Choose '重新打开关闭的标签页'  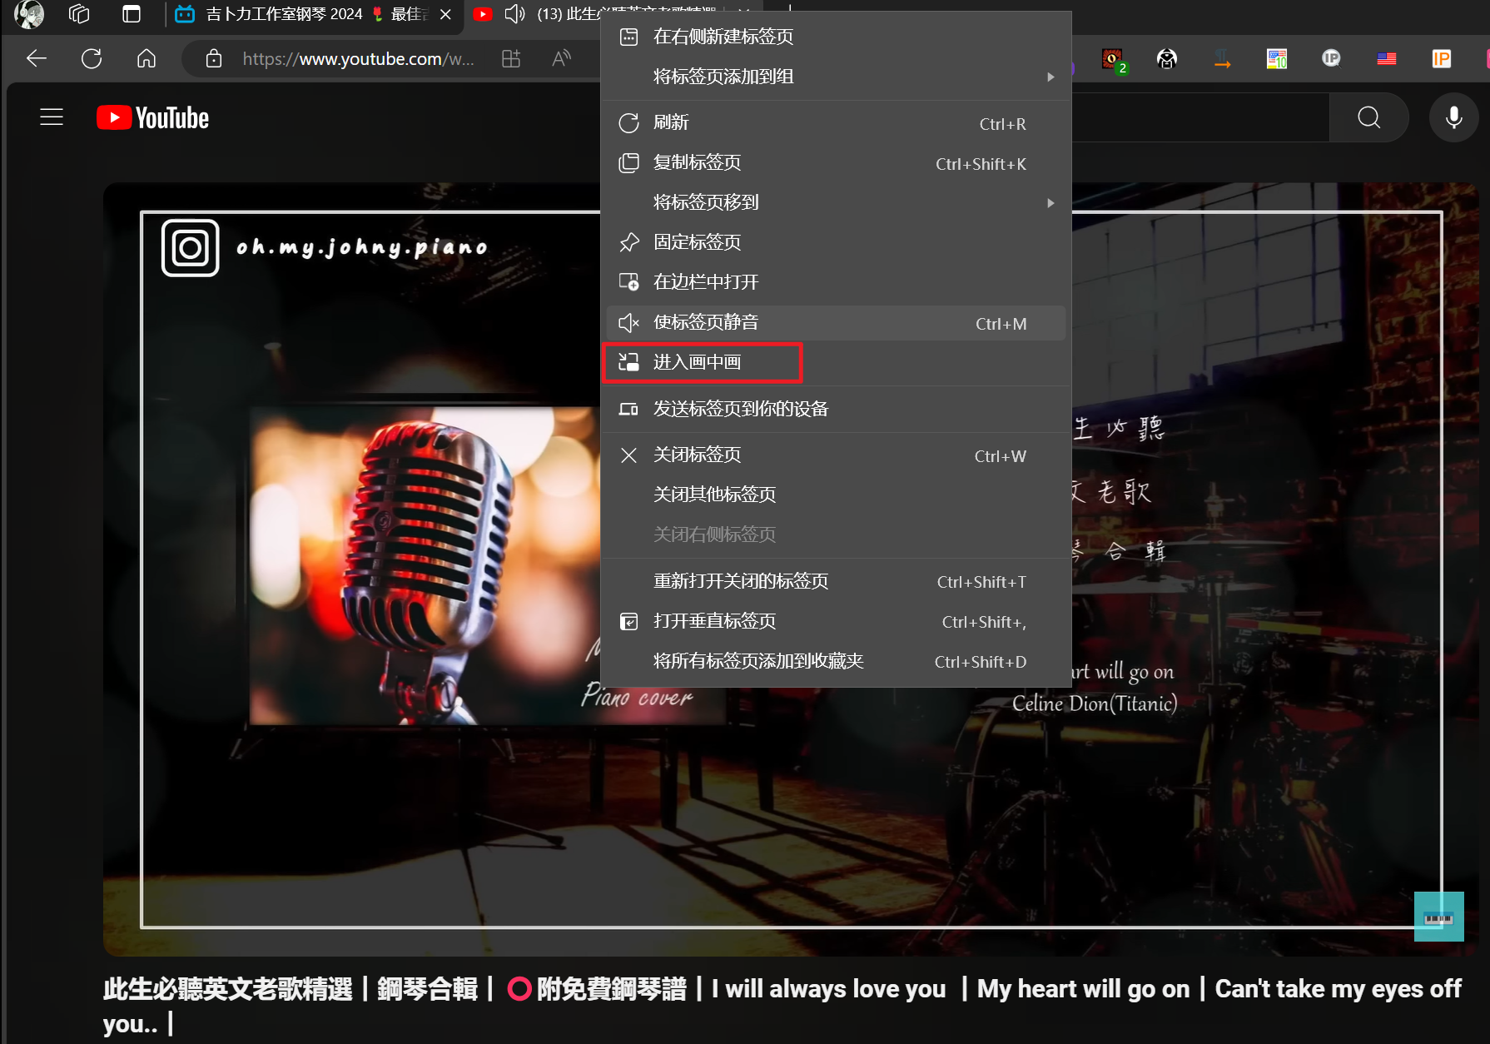point(836,581)
